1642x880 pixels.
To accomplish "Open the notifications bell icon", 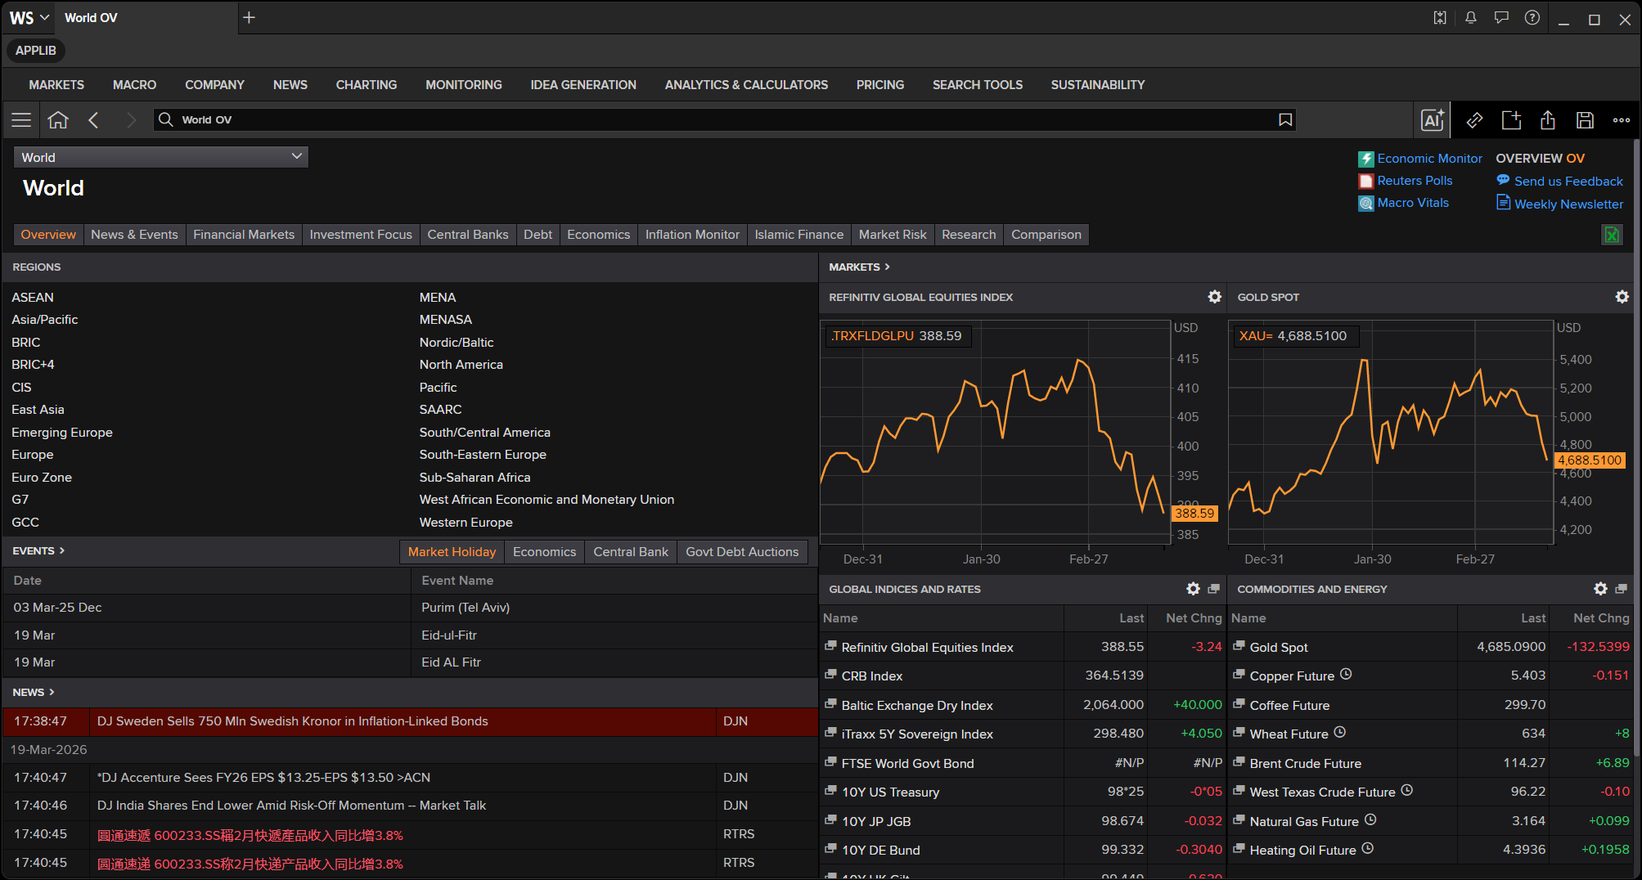I will tap(1471, 18).
